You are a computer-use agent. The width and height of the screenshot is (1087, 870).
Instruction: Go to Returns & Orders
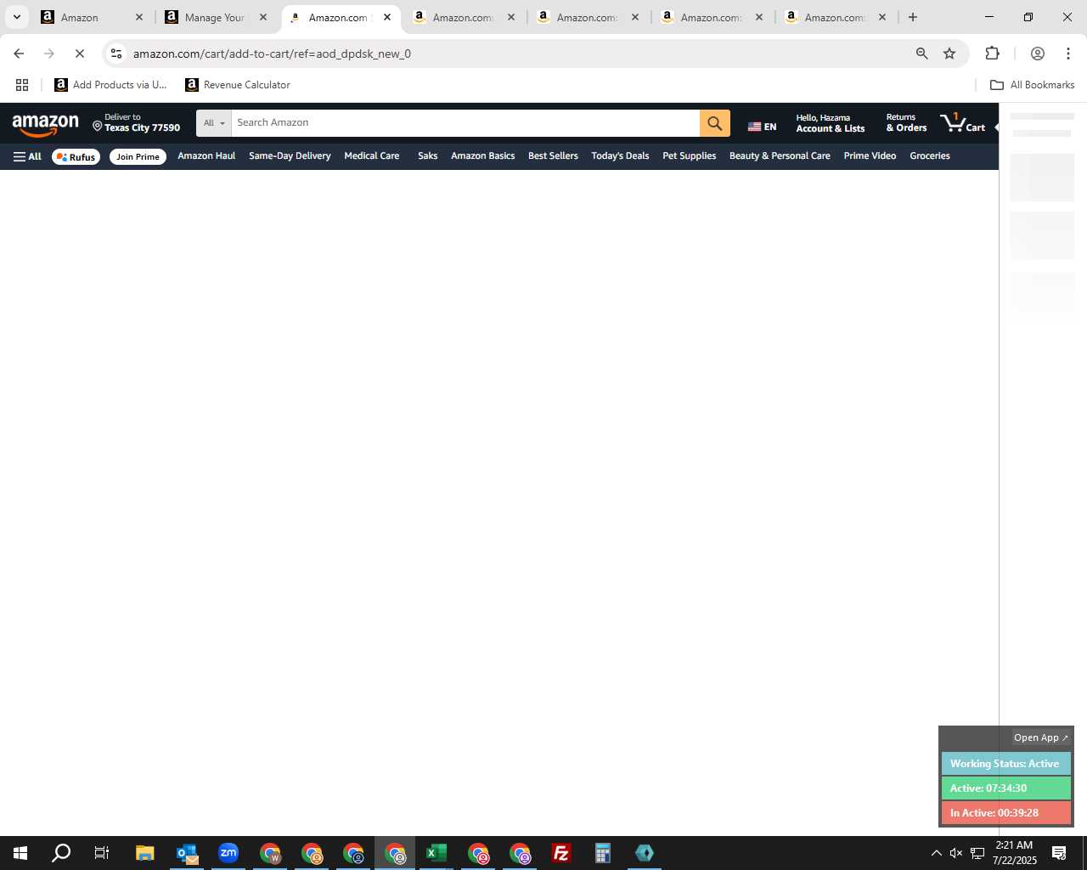pyautogui.click(x=906, y=123)
